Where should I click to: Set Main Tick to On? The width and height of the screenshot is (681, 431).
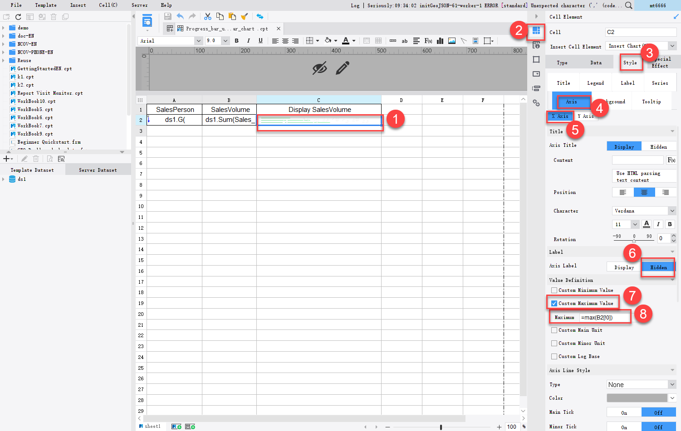[624, 412]
